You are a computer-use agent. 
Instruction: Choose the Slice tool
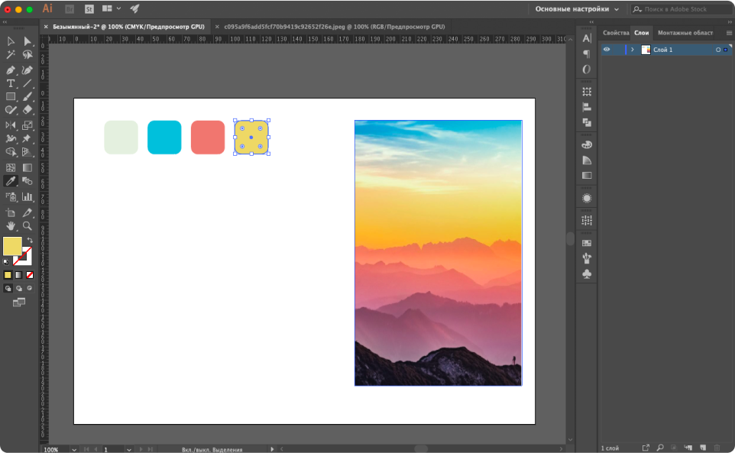[28, 212]
